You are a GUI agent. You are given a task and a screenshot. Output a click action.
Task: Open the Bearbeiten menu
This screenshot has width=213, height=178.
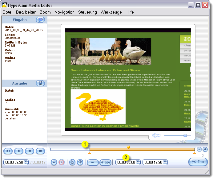point(26,12)
